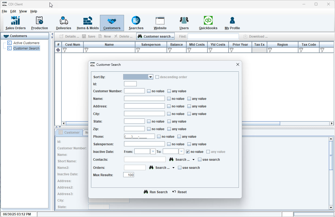Open the Users module
This screenshot has height=217, width=335.
pyautogui.click(x=184, y=23)
